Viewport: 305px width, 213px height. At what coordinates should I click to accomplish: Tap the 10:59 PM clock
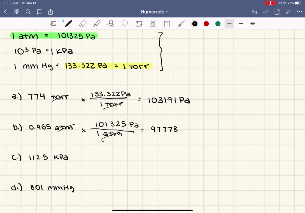point(11,3)
